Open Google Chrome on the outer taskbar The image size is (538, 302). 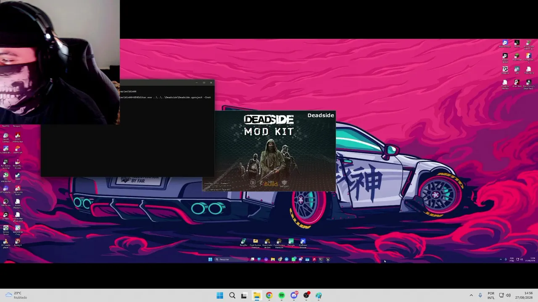[x=269, y=295]
